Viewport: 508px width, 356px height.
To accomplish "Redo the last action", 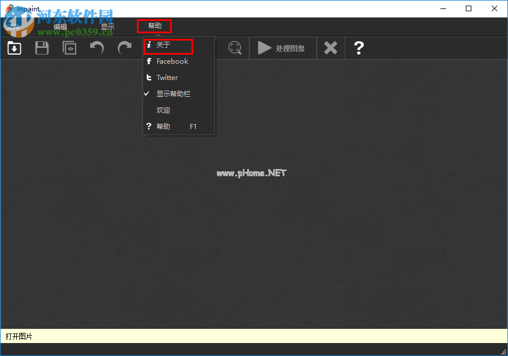I will click(x=124, y=48).
